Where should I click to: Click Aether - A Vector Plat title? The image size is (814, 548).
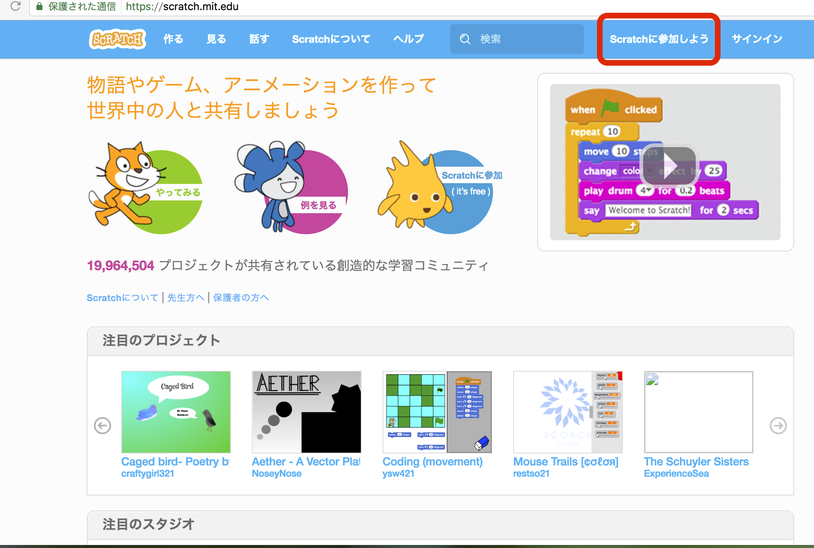coord(306,462)
